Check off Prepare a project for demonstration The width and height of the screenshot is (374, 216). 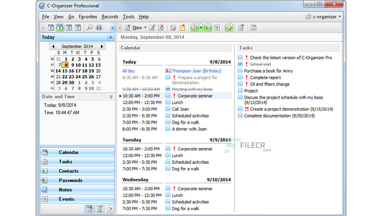(x=168, y=77)
